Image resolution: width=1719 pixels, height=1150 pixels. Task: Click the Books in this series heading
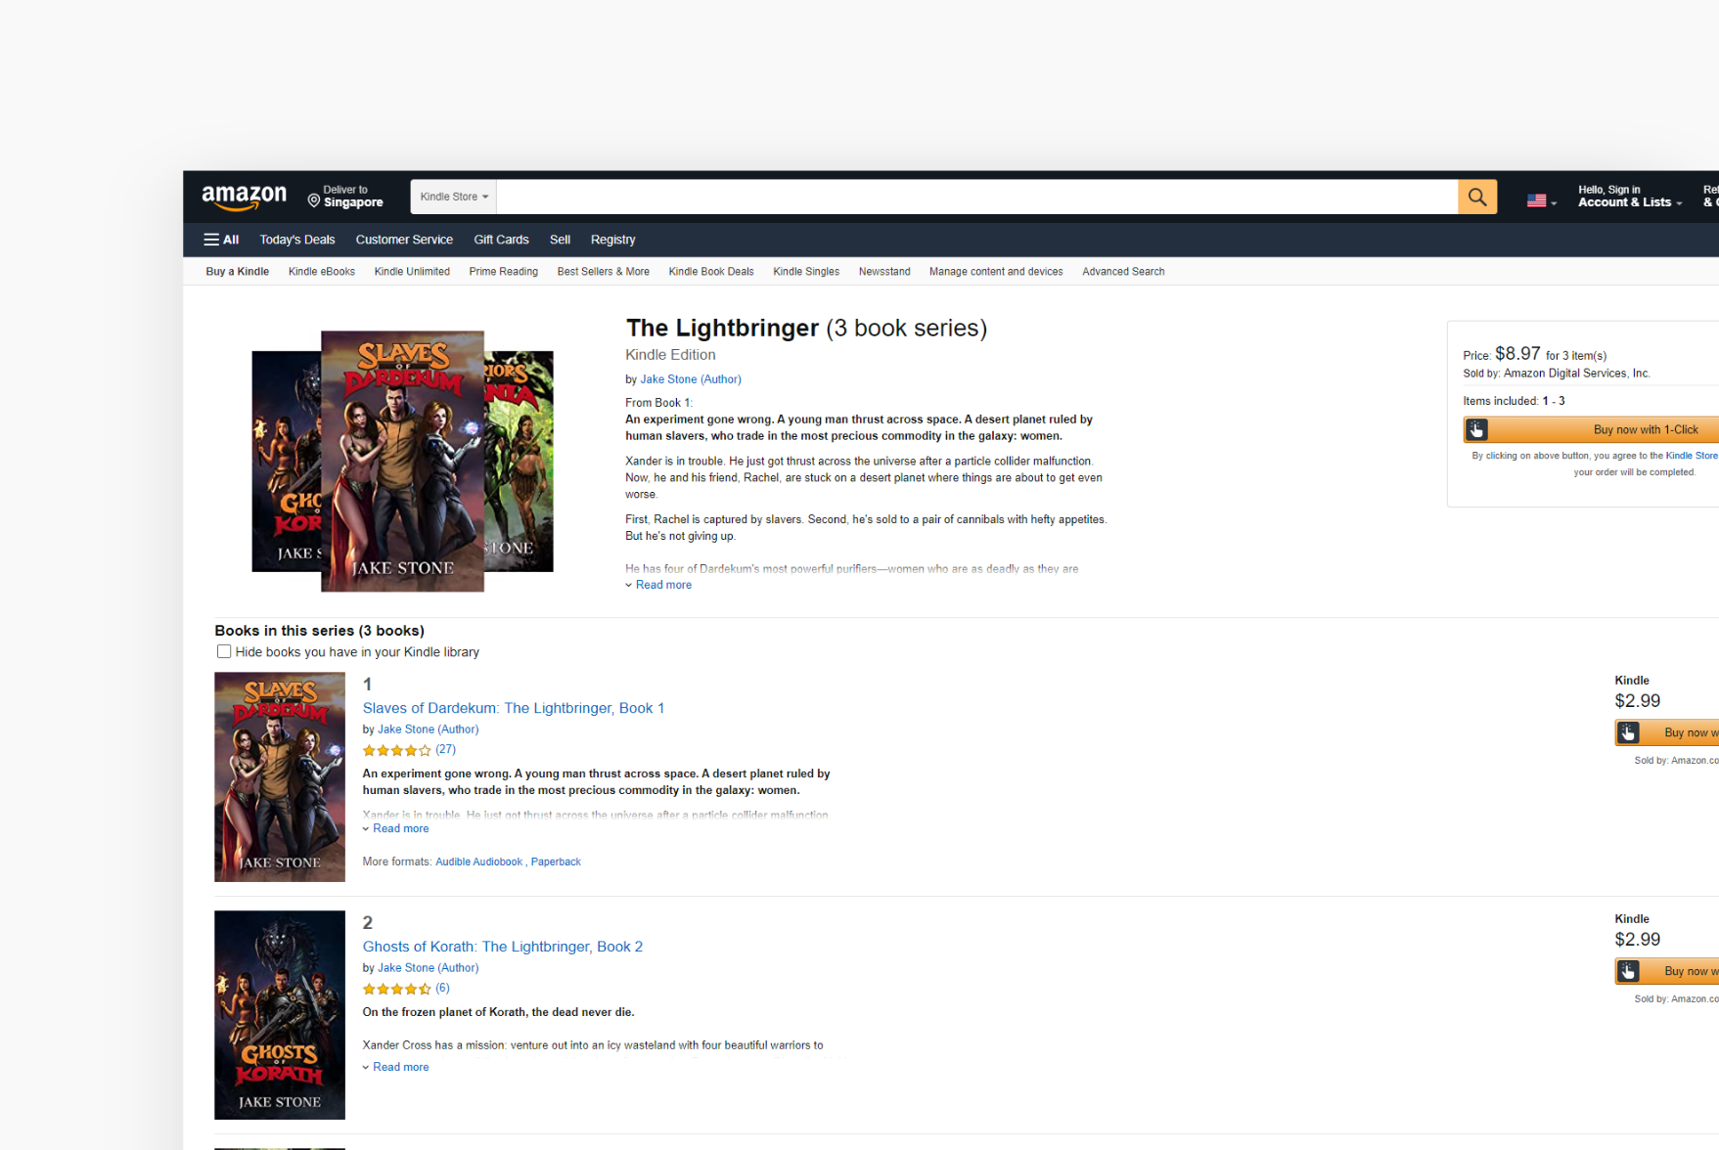319,631
